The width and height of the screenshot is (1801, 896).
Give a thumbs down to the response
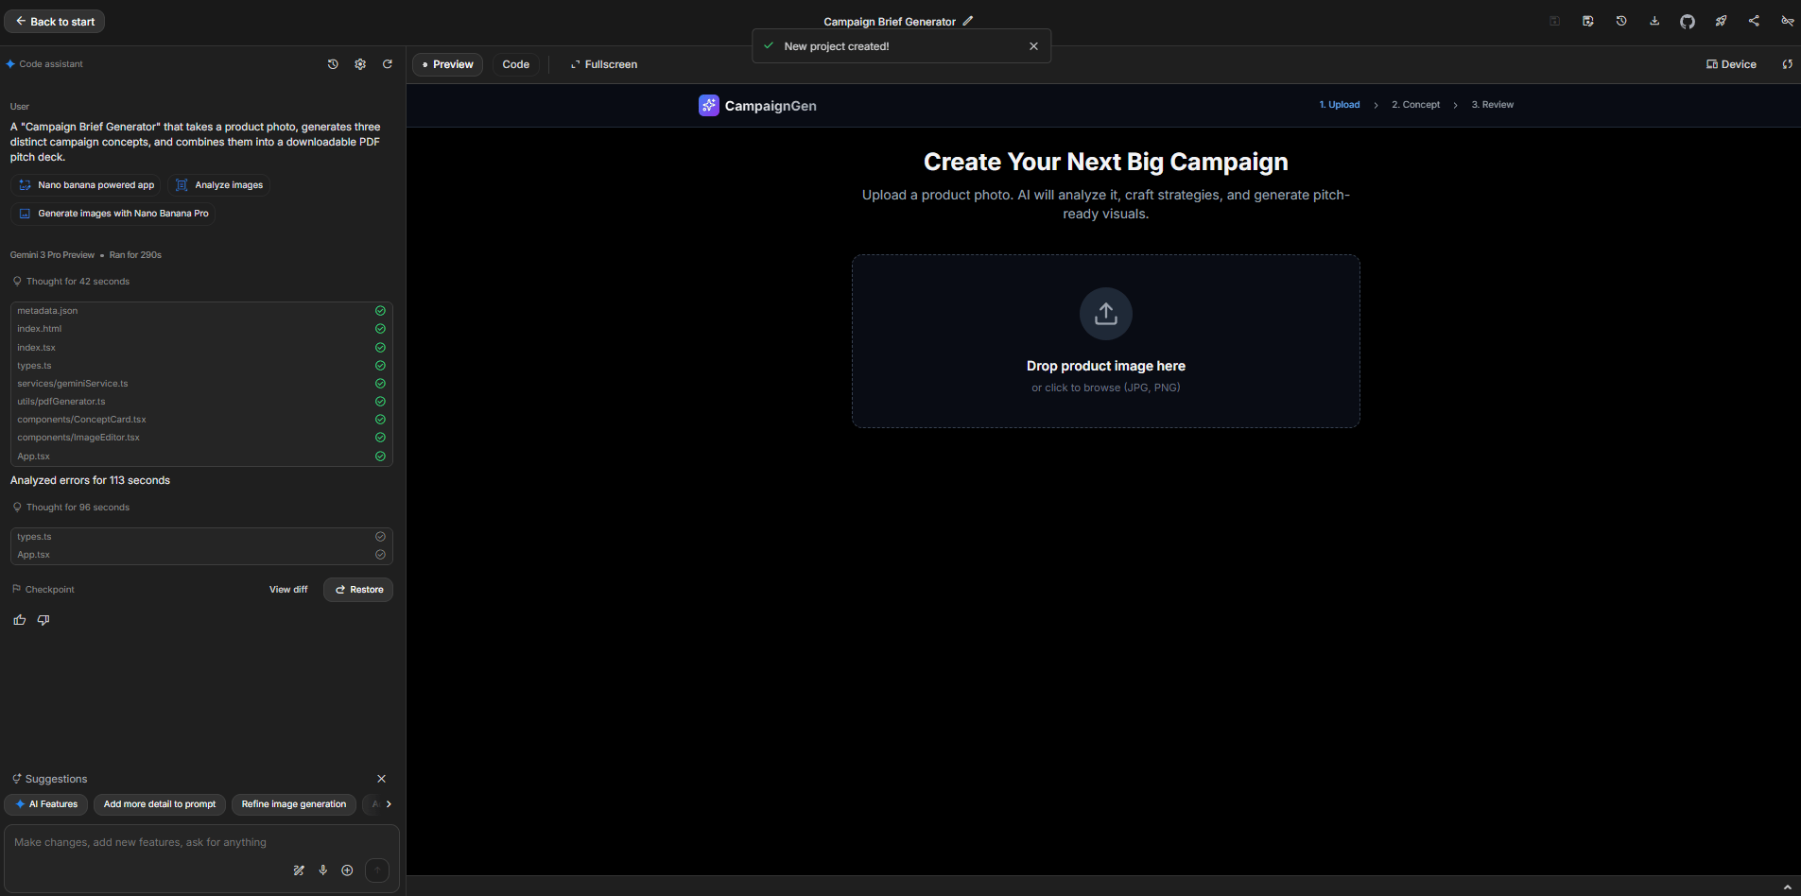tap(43, 619)
